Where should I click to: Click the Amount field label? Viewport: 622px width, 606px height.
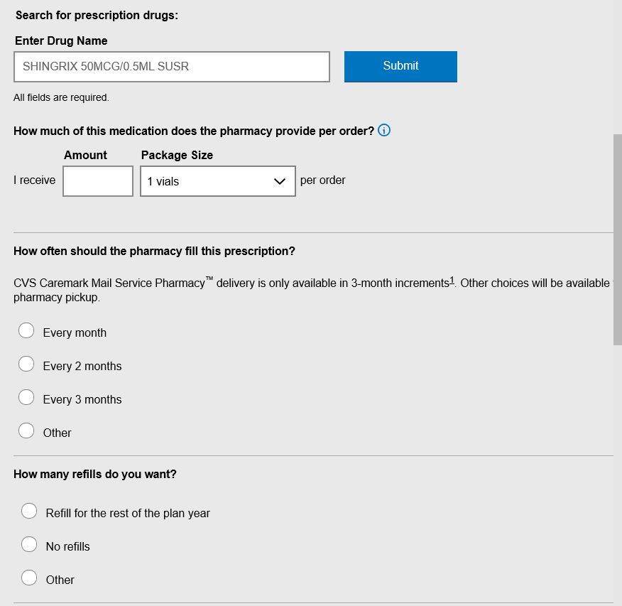[85, 155]
